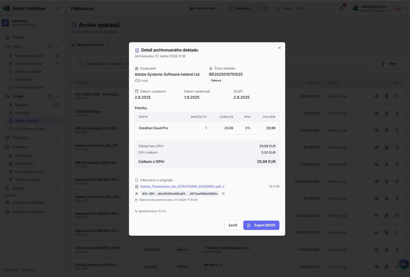View the G12-2025-0108 document via eye icon
This screenshot has width=410, height=277.
pyautogui.click(x=376, y=96)
